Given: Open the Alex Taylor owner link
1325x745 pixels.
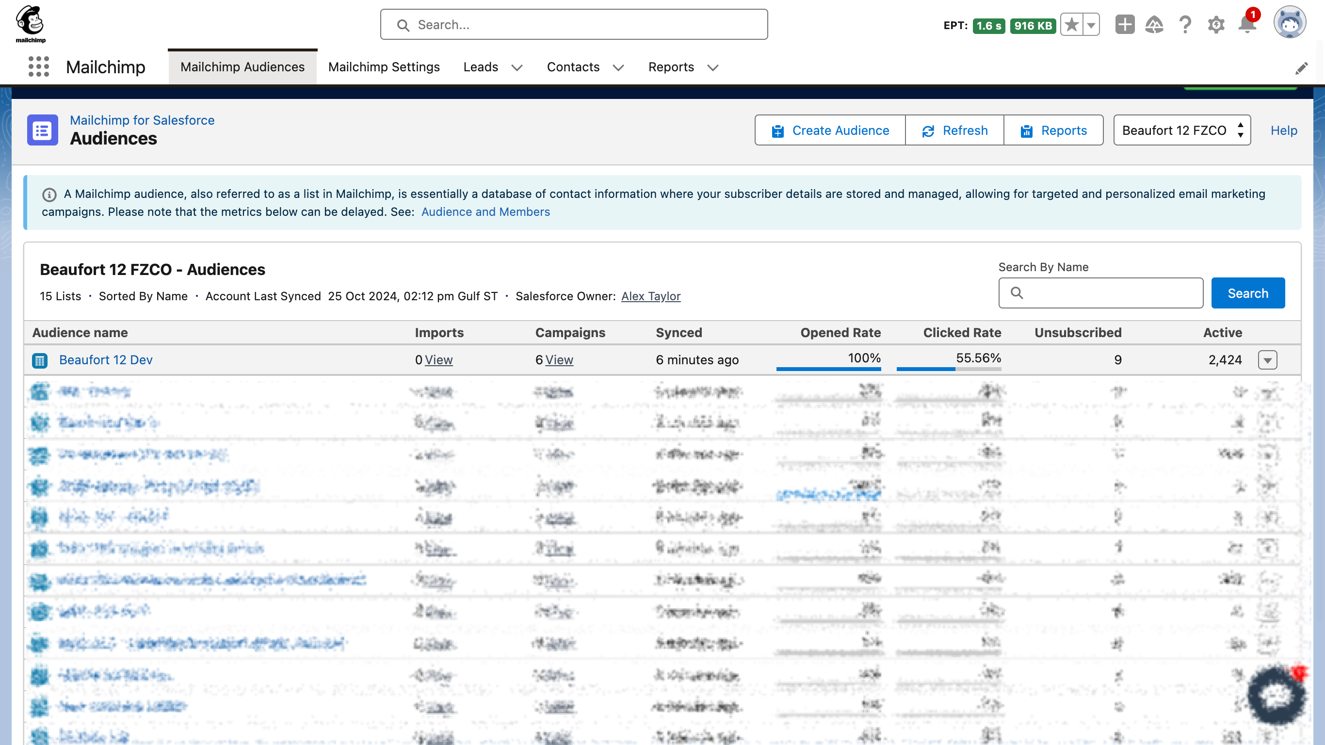Looking at the screenshot, I should coord(651,296).
